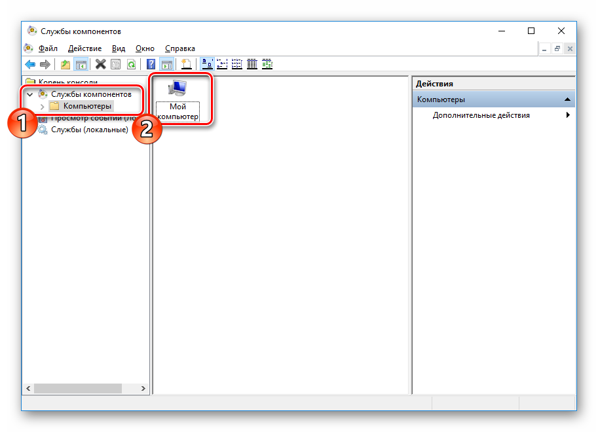Click the Up one level folder icon
Image resolution: width=598 pixels, height=432 pixels.
65,64
